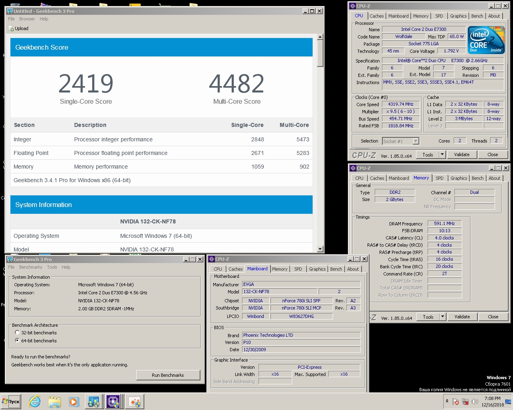This screenshot has height=410, width=513.
Task: Open File menu in Untitled Geekbench results window
Action: [11, 19]
